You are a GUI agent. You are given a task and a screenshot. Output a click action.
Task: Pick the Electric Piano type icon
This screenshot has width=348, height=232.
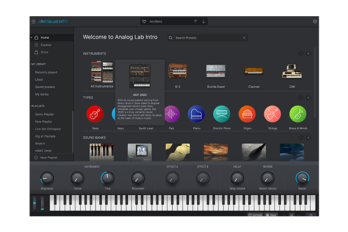(222, 114)
